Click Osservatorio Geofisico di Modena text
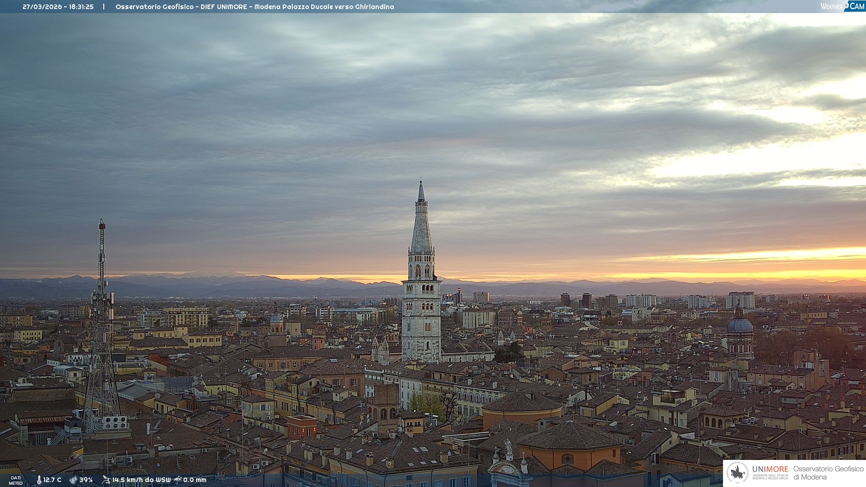This screenshot has height=487, width=866. pyautogui.click(x=828, y=473)
